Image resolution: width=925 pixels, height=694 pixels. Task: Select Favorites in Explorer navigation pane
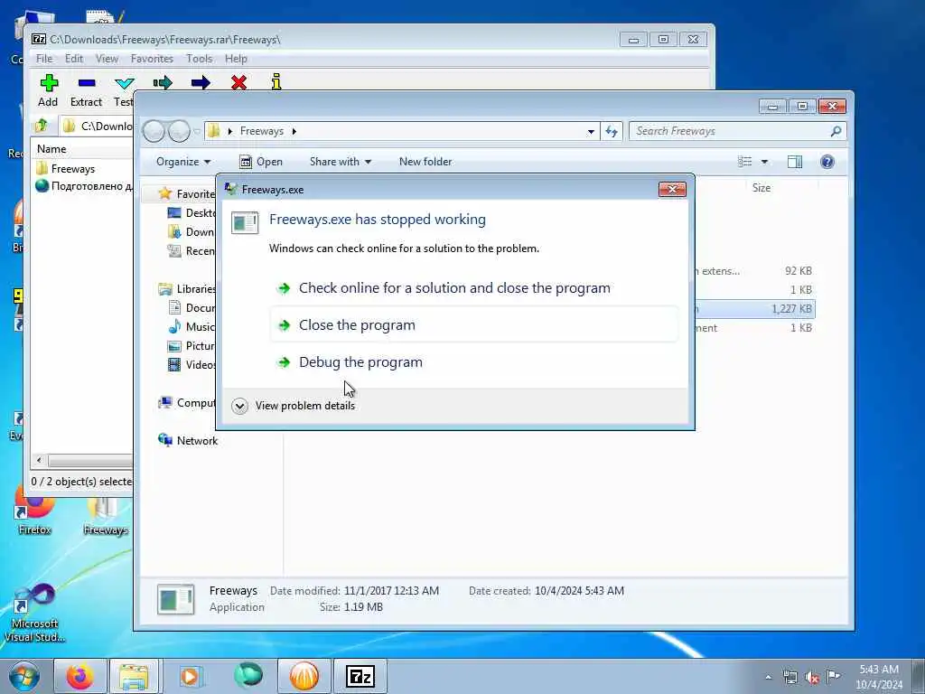tap(186, 194)
